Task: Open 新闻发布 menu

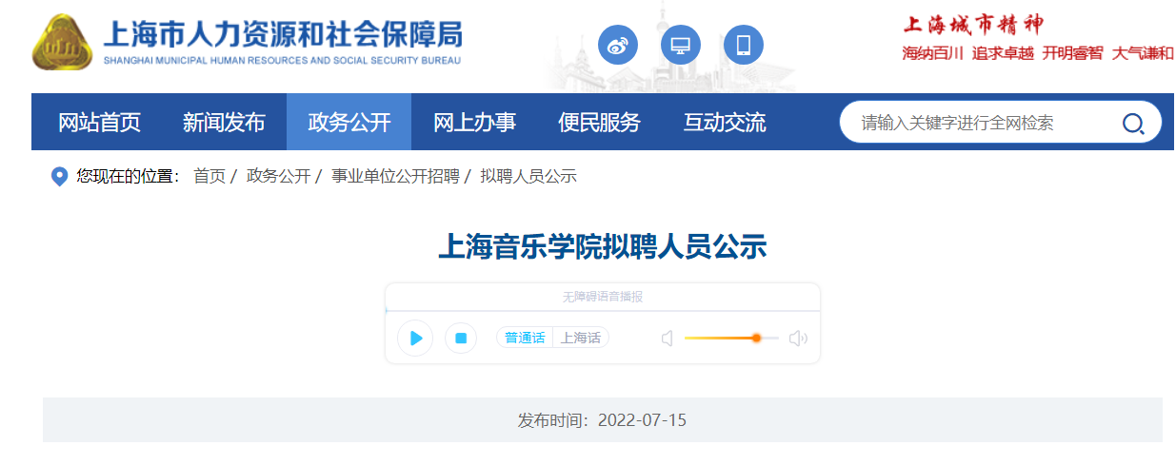Action: click(224, 122)
